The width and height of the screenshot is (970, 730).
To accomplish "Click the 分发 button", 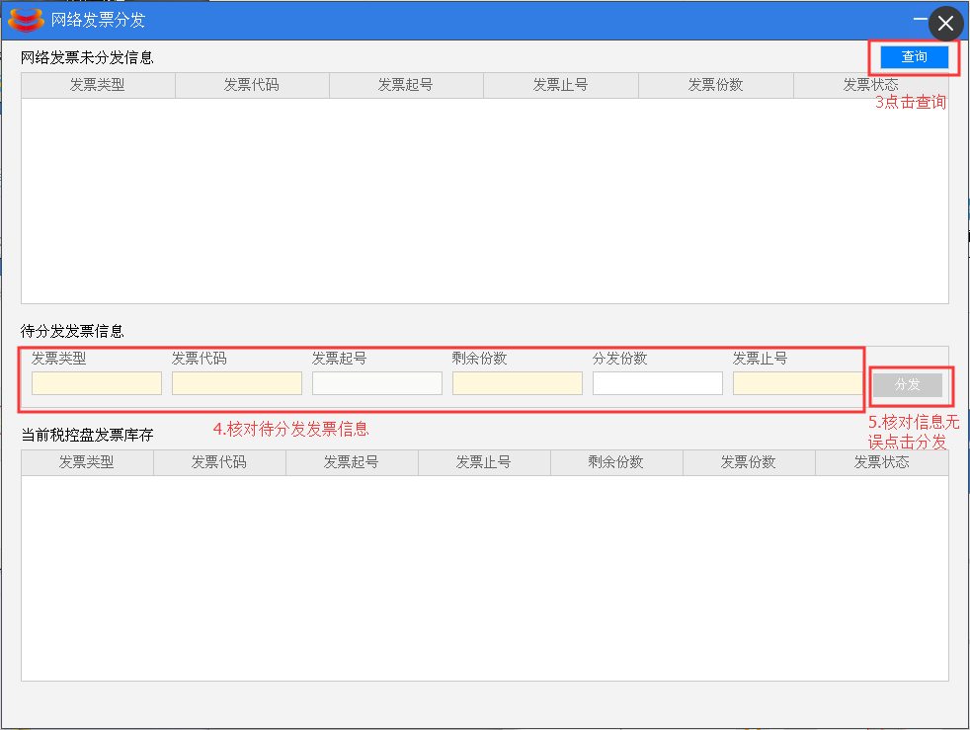I will [x=907, y=385].
